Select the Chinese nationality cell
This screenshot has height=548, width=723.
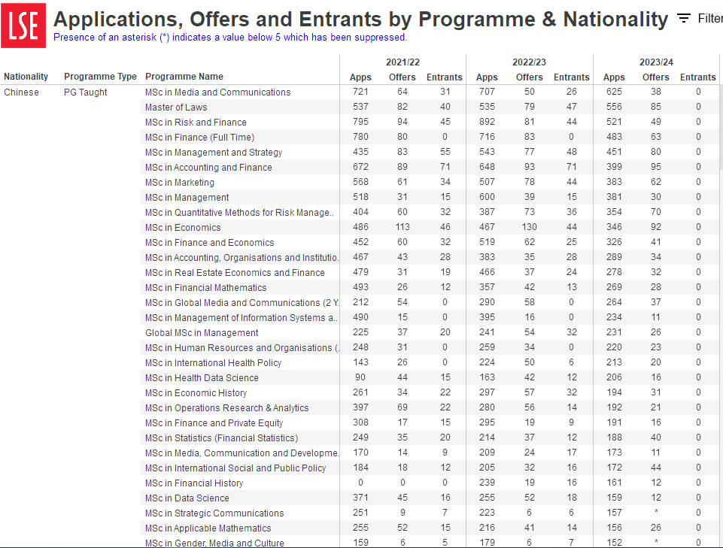click(x=21, y=92)
